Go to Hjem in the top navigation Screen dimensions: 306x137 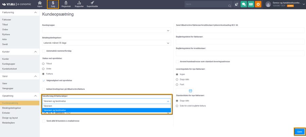coord(39,4)
